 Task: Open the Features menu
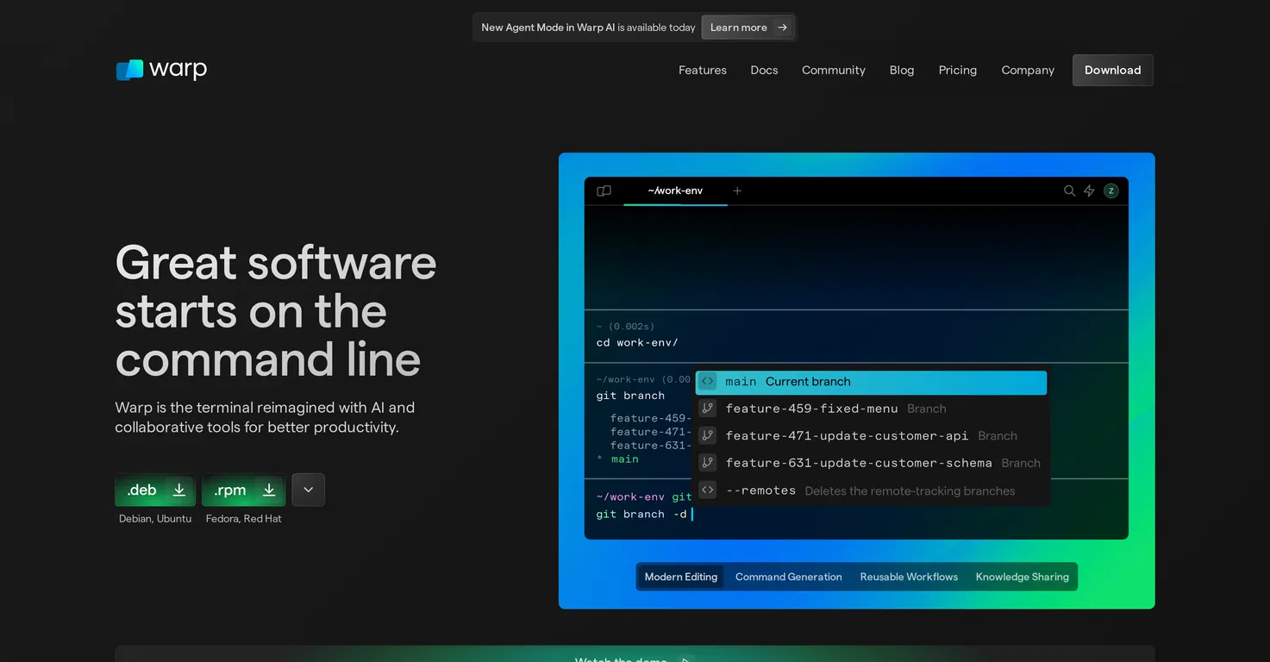point(703,70)
